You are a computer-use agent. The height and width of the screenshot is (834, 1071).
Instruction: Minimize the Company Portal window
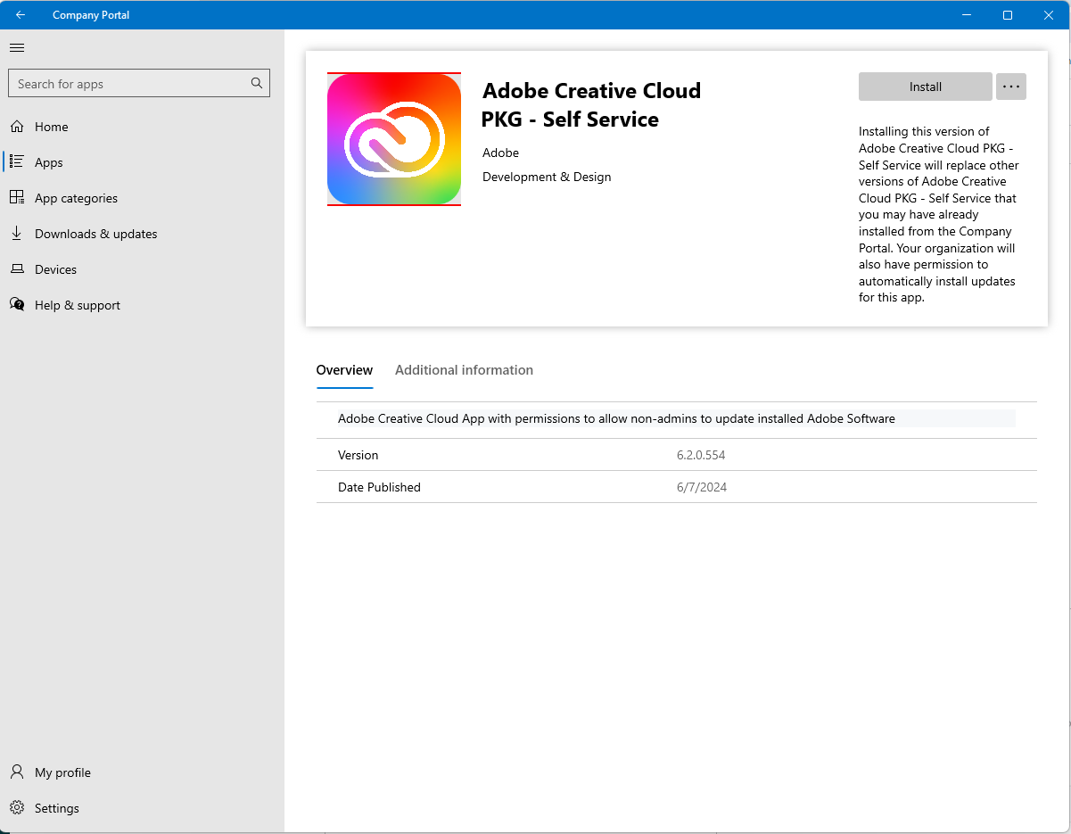tap(968, 15)
